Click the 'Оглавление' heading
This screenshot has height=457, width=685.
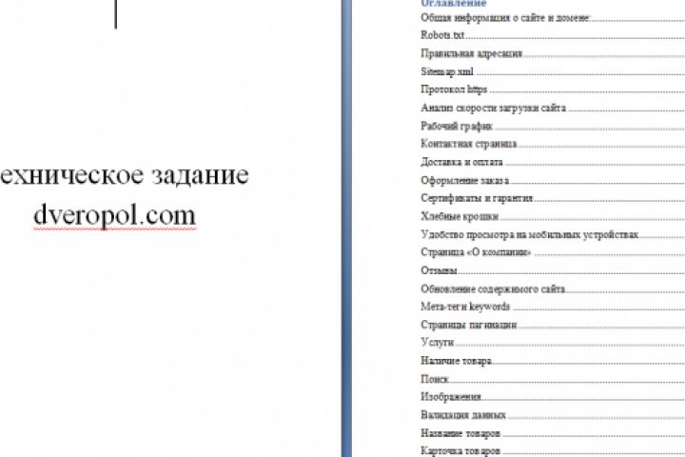[454, 4]
